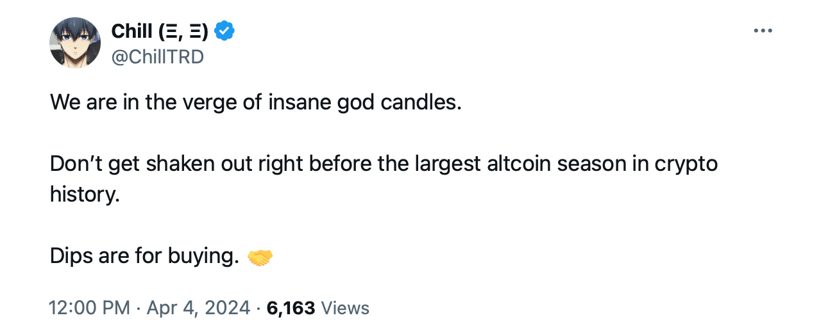The height and width of the screenshot is (320, 821).
Task: Click the 6,163 view count number
Action: coord(291,308)
